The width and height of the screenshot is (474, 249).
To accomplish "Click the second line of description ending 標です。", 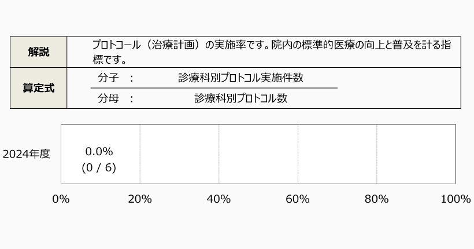I will coord(109,59).
